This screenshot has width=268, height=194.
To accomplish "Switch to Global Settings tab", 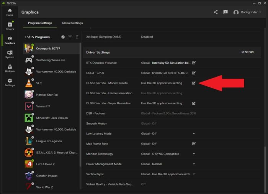I will coord(72,23).
